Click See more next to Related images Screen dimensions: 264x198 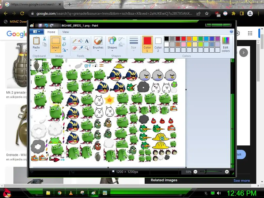[242, 180]
